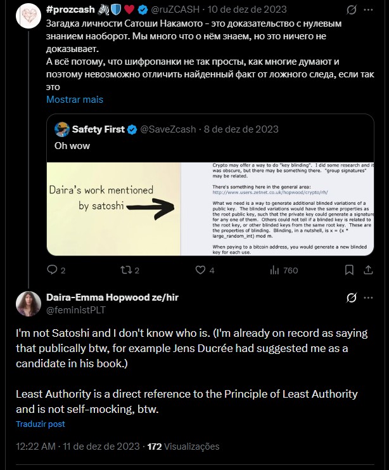Click the reply icon under the prozcash post
The width and height of the screenshot is (389, 470).
54,270
